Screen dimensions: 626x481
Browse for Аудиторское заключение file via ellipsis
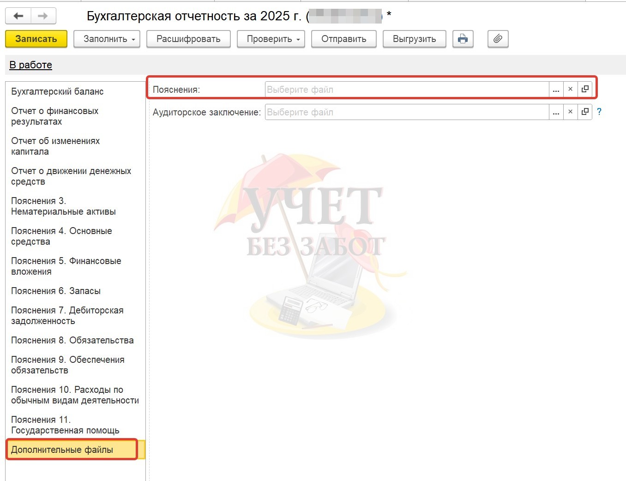tap(556, 112)
